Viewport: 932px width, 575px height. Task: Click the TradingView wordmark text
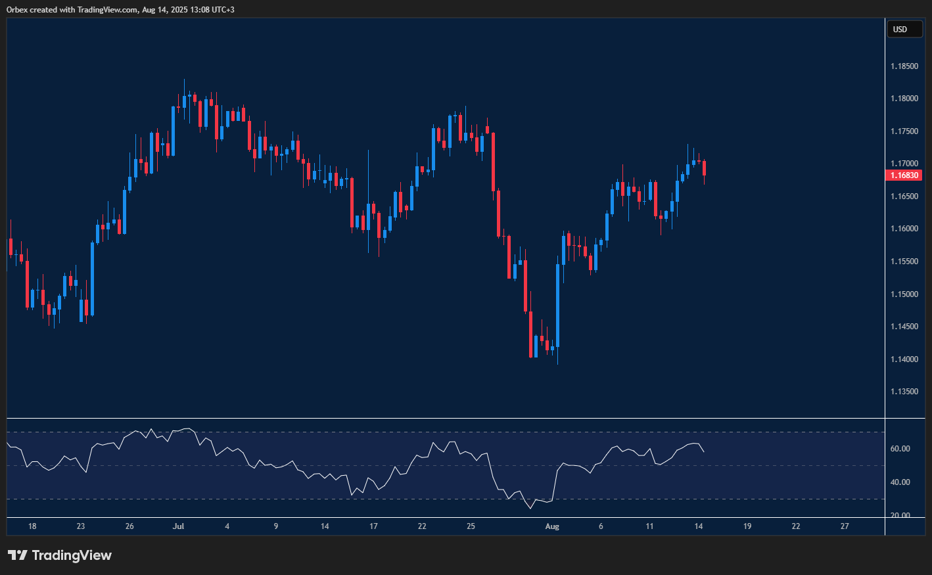[72, 555]
